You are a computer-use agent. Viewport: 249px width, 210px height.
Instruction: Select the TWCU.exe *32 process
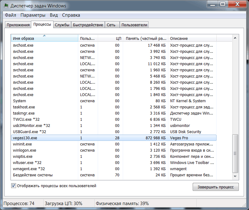coord(114,119)
